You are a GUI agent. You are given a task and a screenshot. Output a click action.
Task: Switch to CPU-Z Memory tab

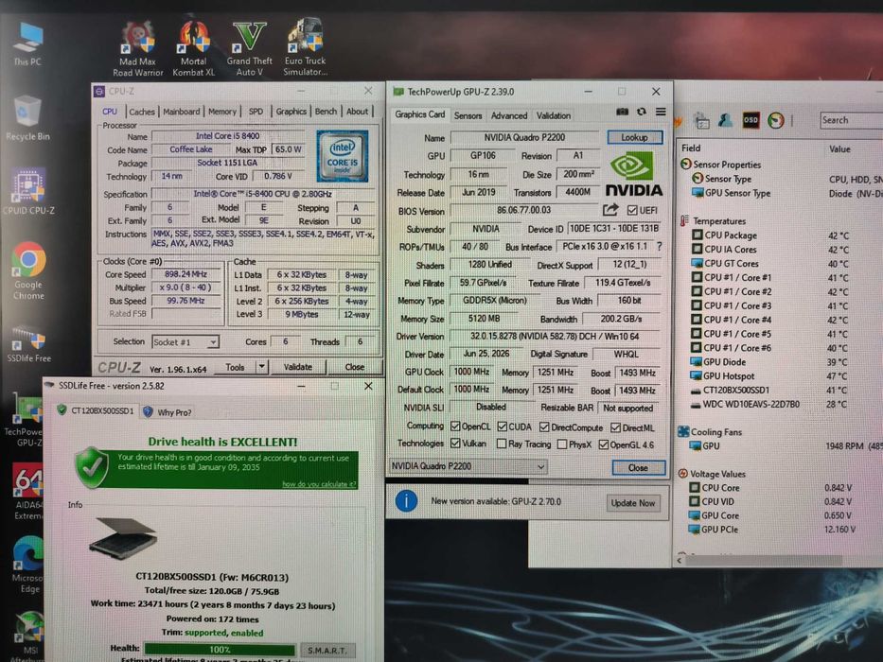(222, 112)
